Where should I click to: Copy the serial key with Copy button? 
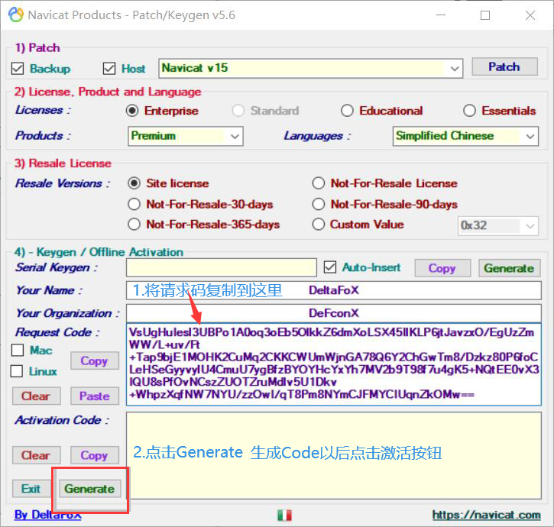pos(442,268)
